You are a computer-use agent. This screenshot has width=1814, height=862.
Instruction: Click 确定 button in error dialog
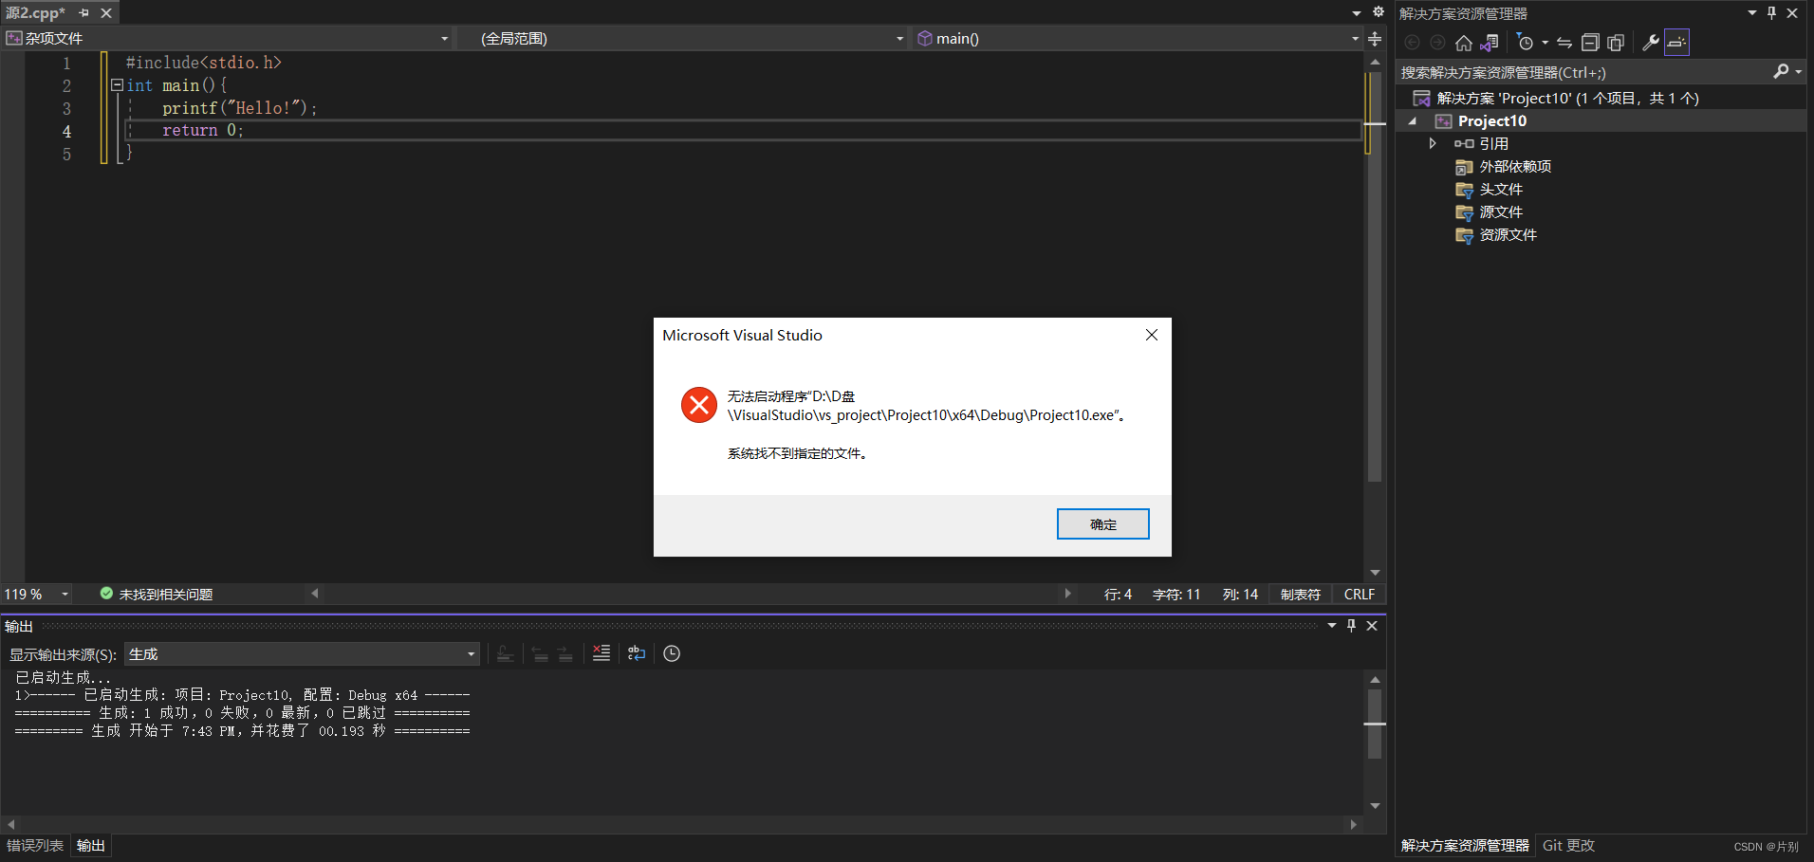click(x=1103, y=523)
